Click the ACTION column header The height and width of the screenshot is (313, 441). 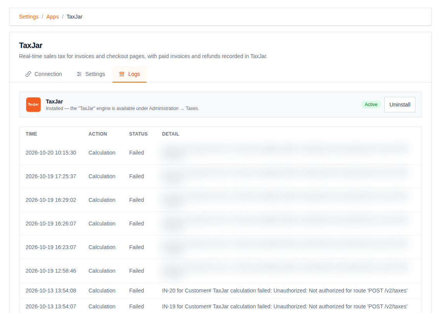[x=97, y=134]
